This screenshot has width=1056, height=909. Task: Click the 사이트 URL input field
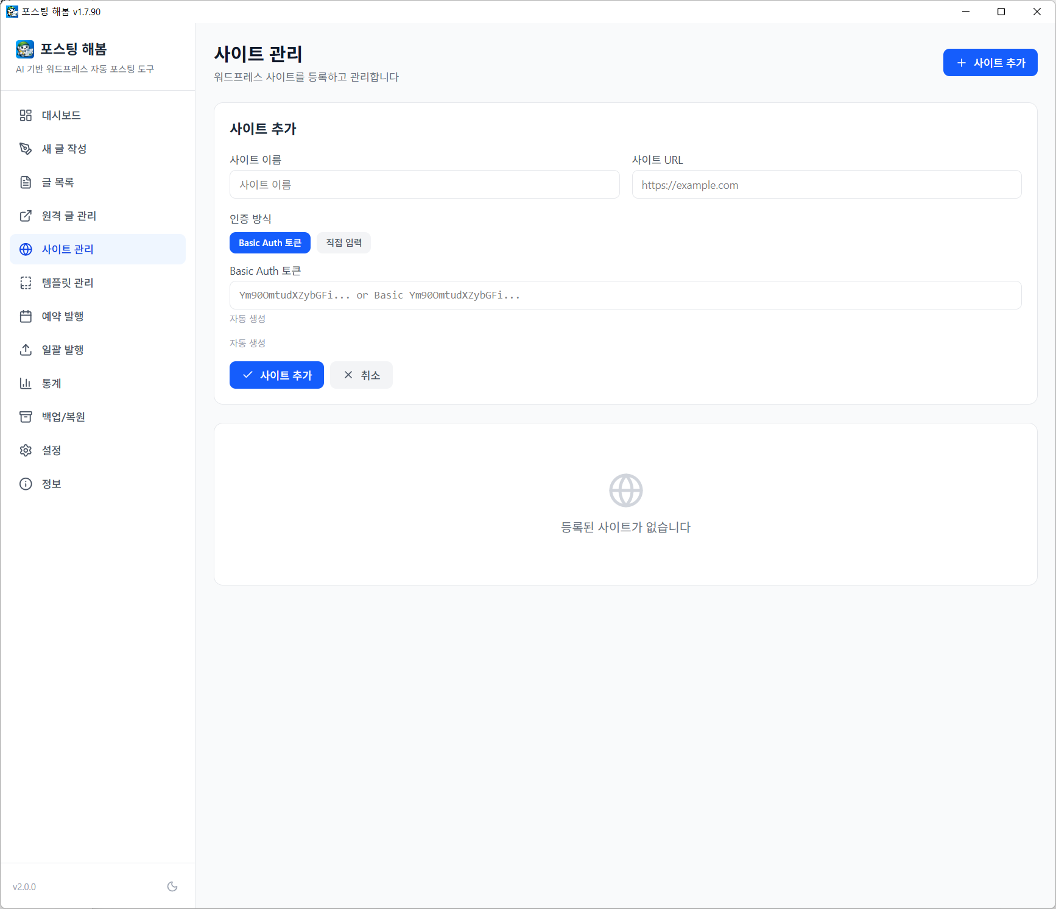[826, 185]
